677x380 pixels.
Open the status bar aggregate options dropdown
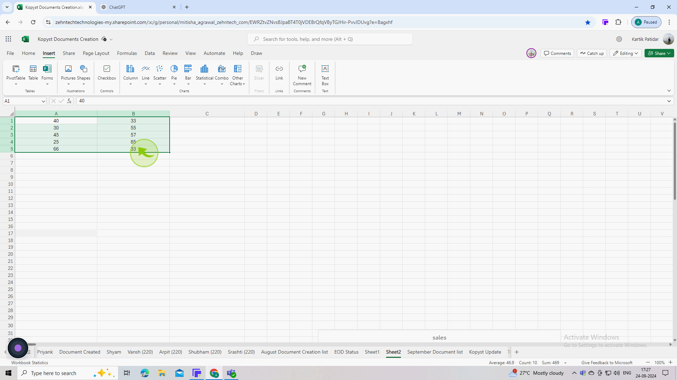pyautogui.click(x=566, y=363)
